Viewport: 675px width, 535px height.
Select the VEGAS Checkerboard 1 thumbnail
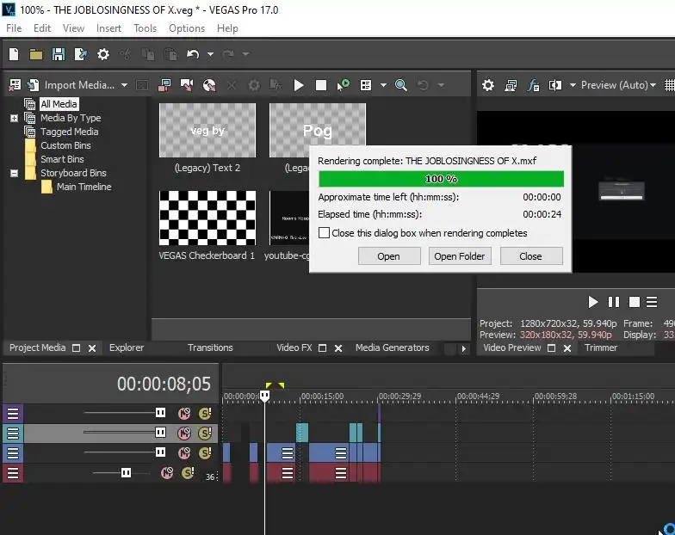tap(207, 218)
